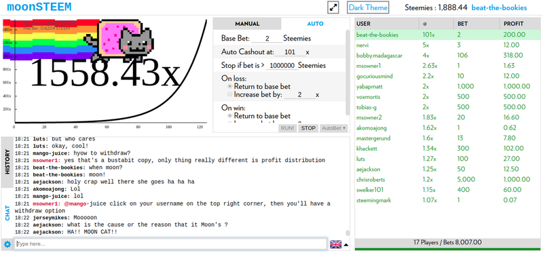Toggle the Dark Theme button
This screenshot has height=253, width=543.
pos(368,7)
